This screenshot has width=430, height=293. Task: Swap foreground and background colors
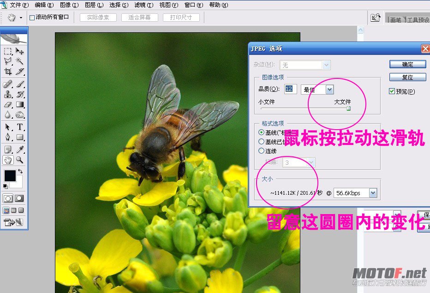coord(20,172)
